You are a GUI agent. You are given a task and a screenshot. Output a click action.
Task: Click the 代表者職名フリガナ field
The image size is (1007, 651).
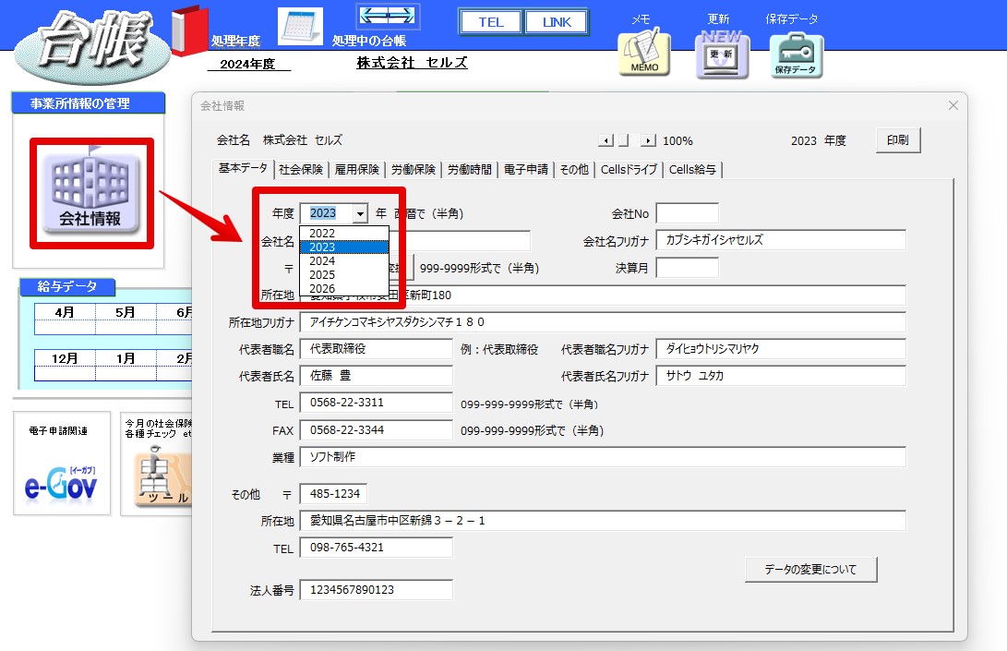[x=781, y=349]
